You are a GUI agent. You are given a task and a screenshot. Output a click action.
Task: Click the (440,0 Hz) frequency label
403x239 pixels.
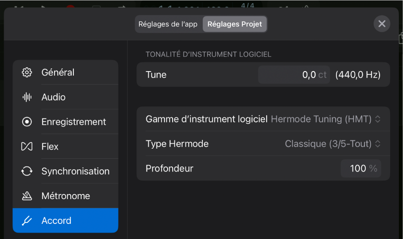[358, 75]
